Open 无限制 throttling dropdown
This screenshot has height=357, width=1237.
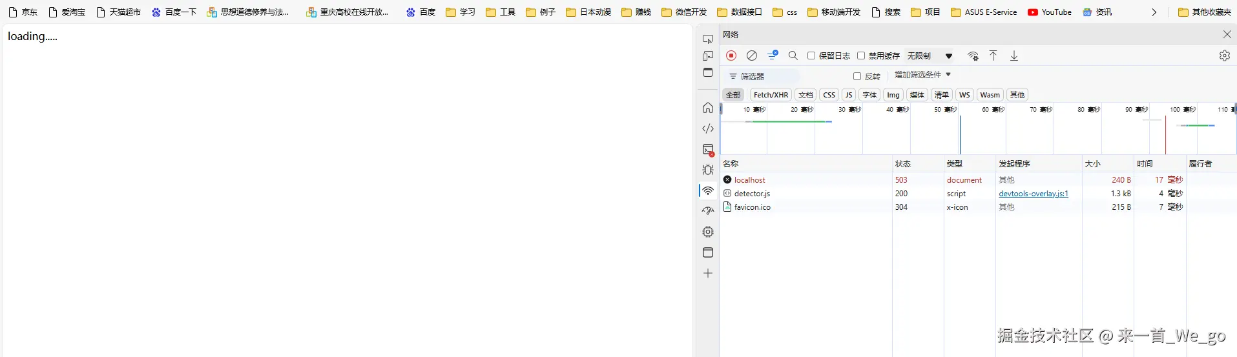[x=930, y=56]
